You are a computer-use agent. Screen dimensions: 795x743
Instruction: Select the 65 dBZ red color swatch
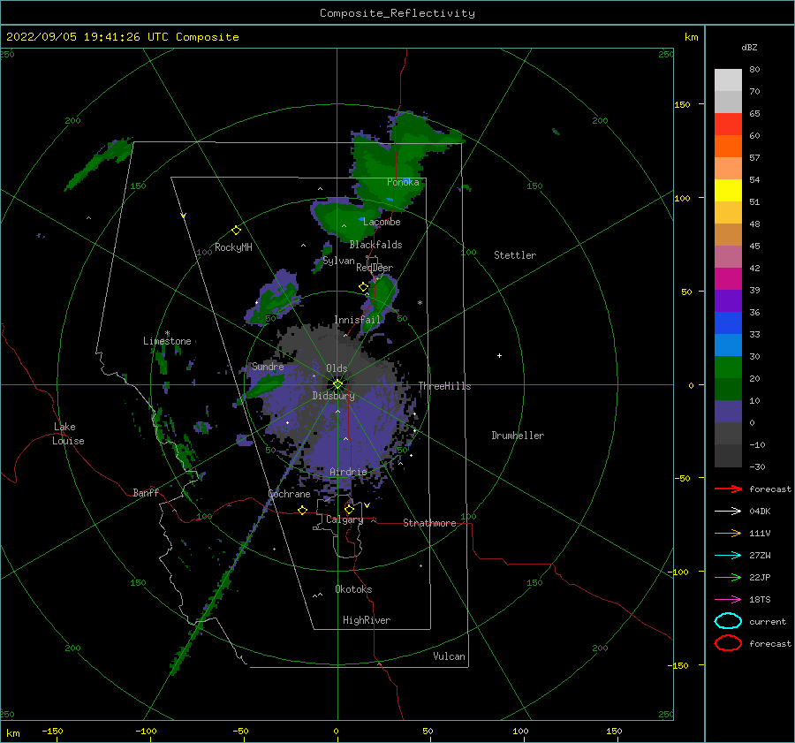coord(728,124)
